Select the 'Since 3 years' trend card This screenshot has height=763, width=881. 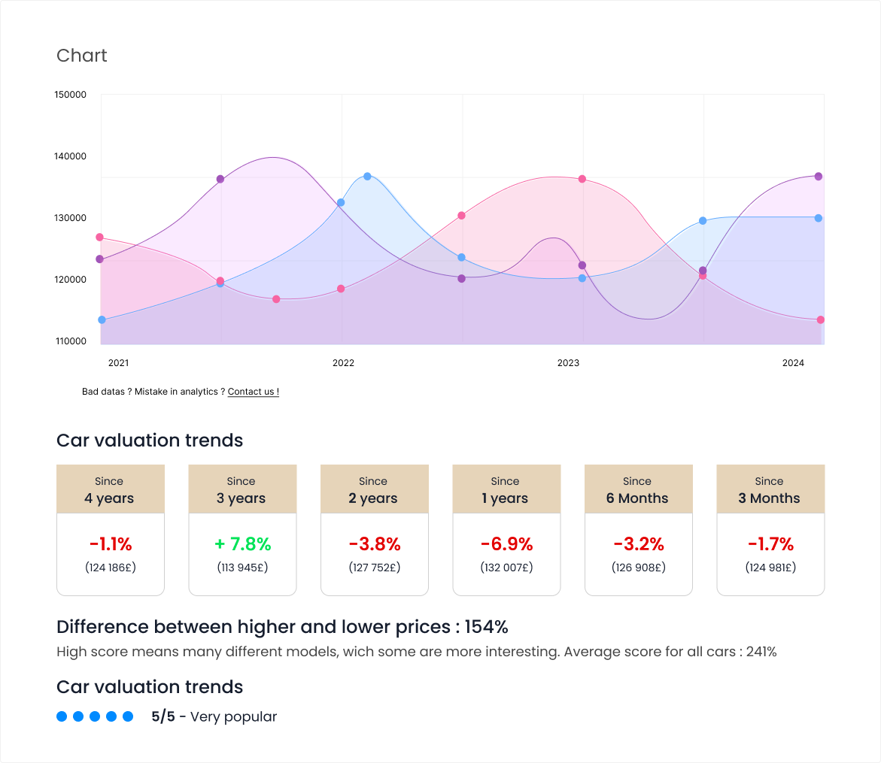tap(242, 529)
